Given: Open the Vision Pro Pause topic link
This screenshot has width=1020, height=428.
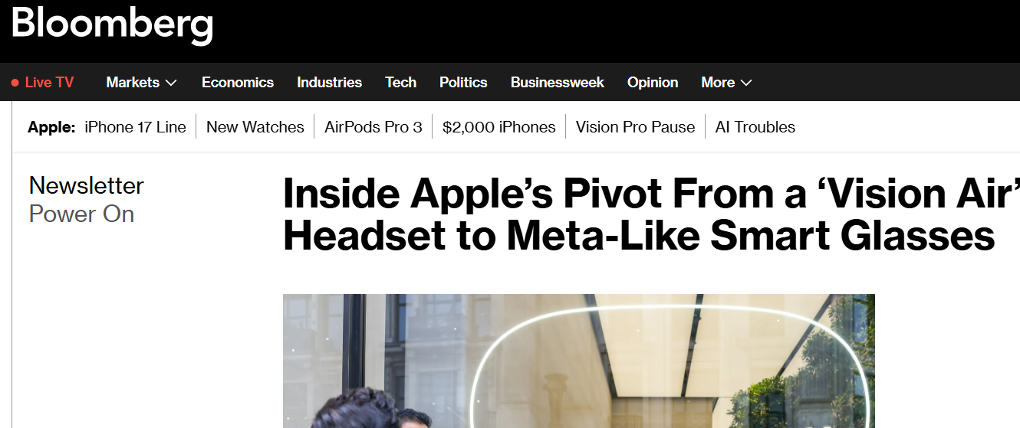Looking at the screenshot, I should tap(635, 127).
